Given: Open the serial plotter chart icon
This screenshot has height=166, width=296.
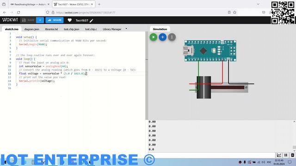Looking at the screenshot, I should click(279, 155).
